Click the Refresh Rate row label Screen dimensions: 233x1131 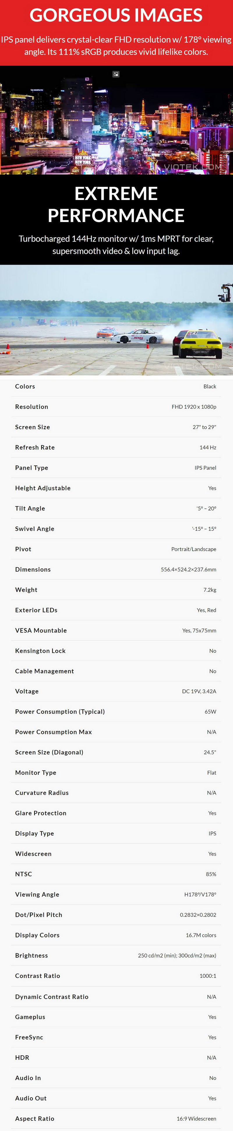(x=35, y=447)
